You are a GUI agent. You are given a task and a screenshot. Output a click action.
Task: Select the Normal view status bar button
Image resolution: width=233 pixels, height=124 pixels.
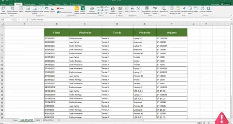coord(199,123)
